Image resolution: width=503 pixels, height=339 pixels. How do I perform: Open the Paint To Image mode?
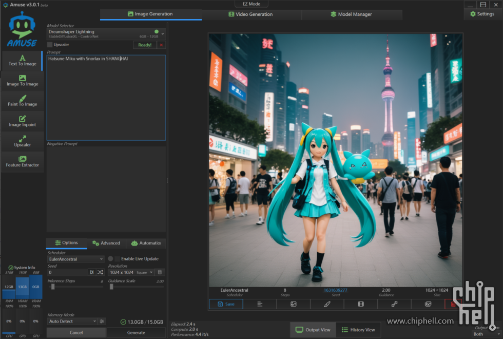[22, 101]
